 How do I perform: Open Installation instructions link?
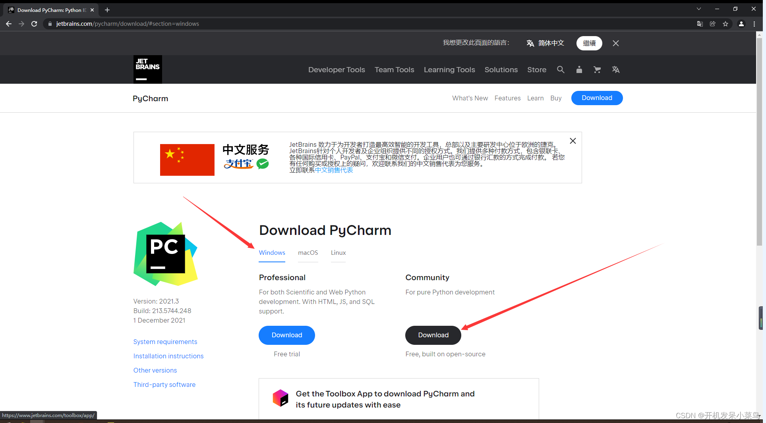(168, 356)
